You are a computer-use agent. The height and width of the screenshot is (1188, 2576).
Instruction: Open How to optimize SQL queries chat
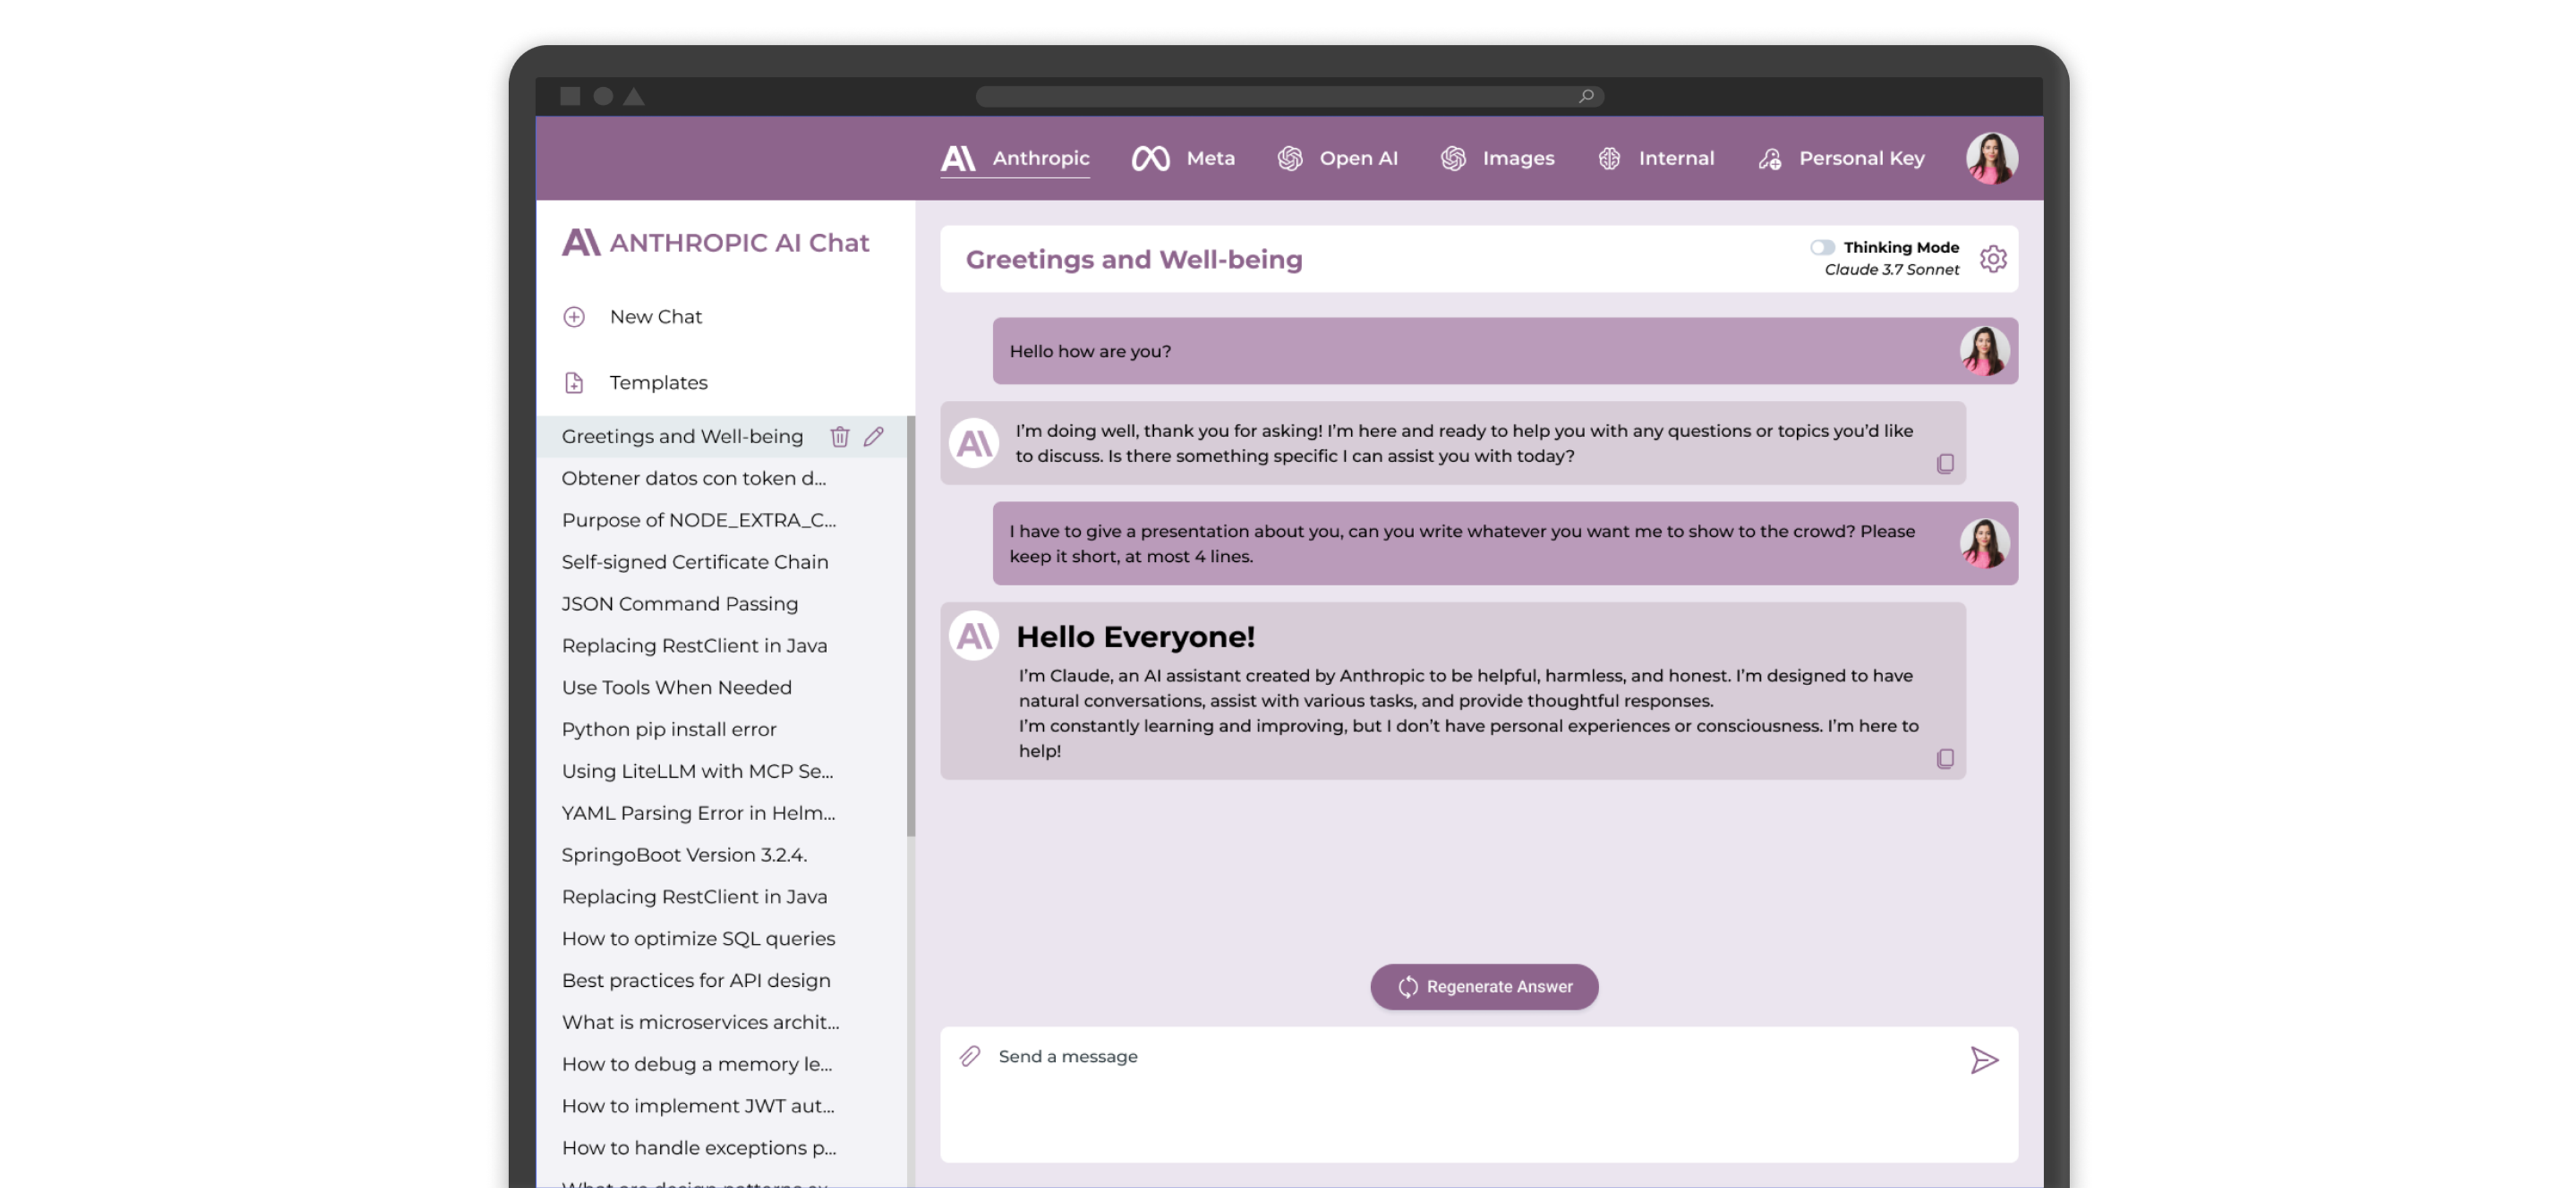(x=698, y=939)
